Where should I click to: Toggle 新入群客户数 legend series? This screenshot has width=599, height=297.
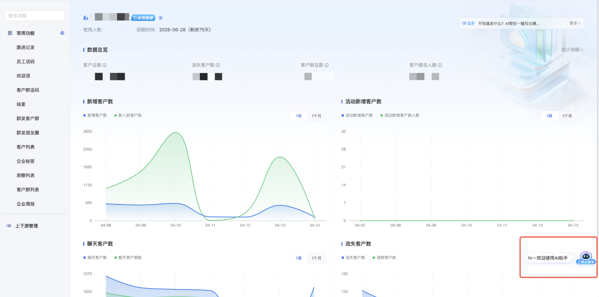coord(128,115)
